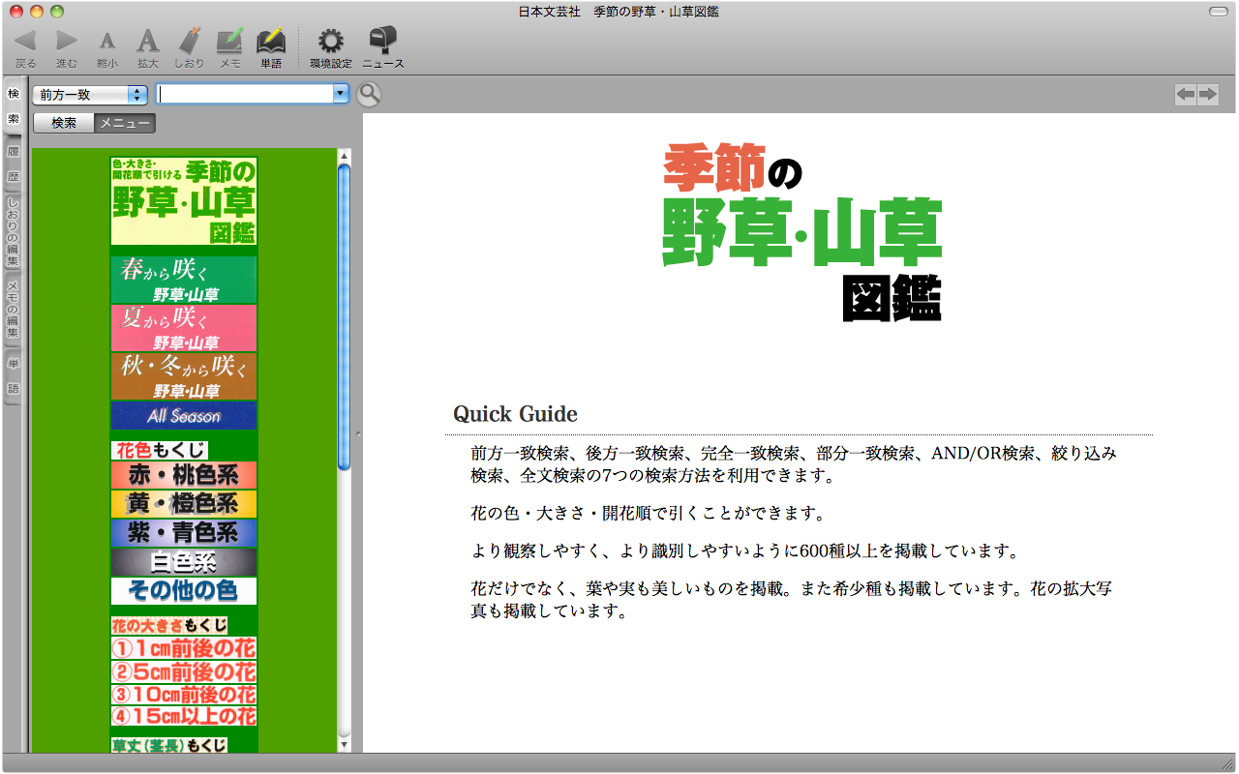Select the しおりの編集 side tab
1239x774 pixels.
(13, 232)
